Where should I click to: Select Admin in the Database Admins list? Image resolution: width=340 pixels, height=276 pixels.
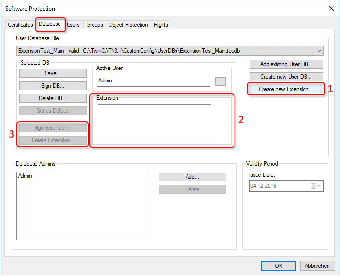[25, 176]
